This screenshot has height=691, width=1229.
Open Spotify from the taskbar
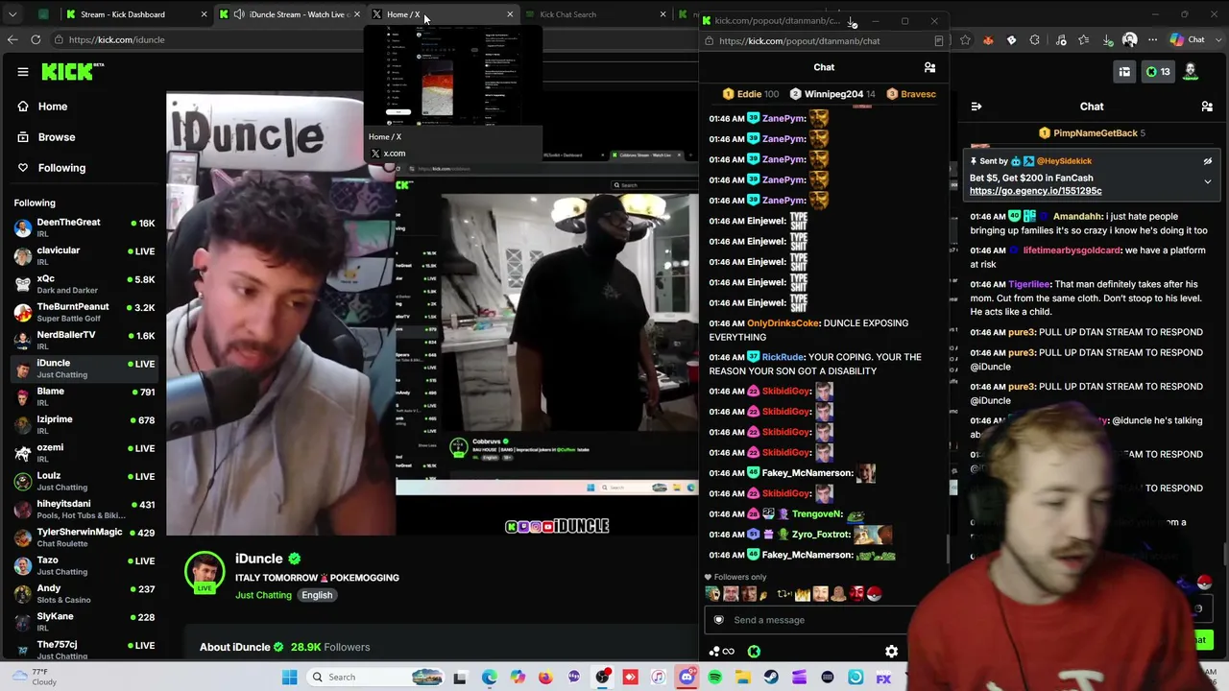[x=715, y=678]
